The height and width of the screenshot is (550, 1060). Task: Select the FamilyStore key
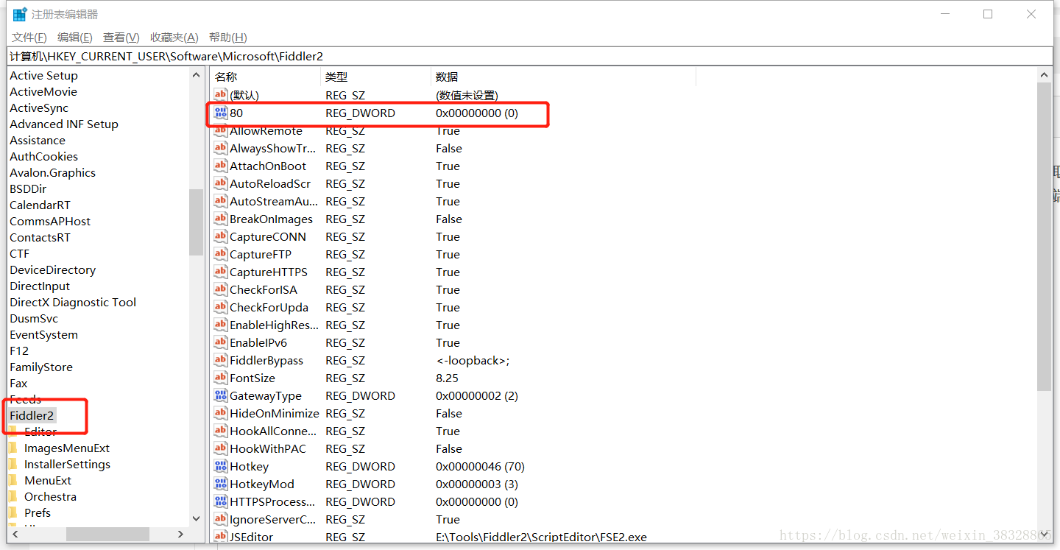(41, 367)
